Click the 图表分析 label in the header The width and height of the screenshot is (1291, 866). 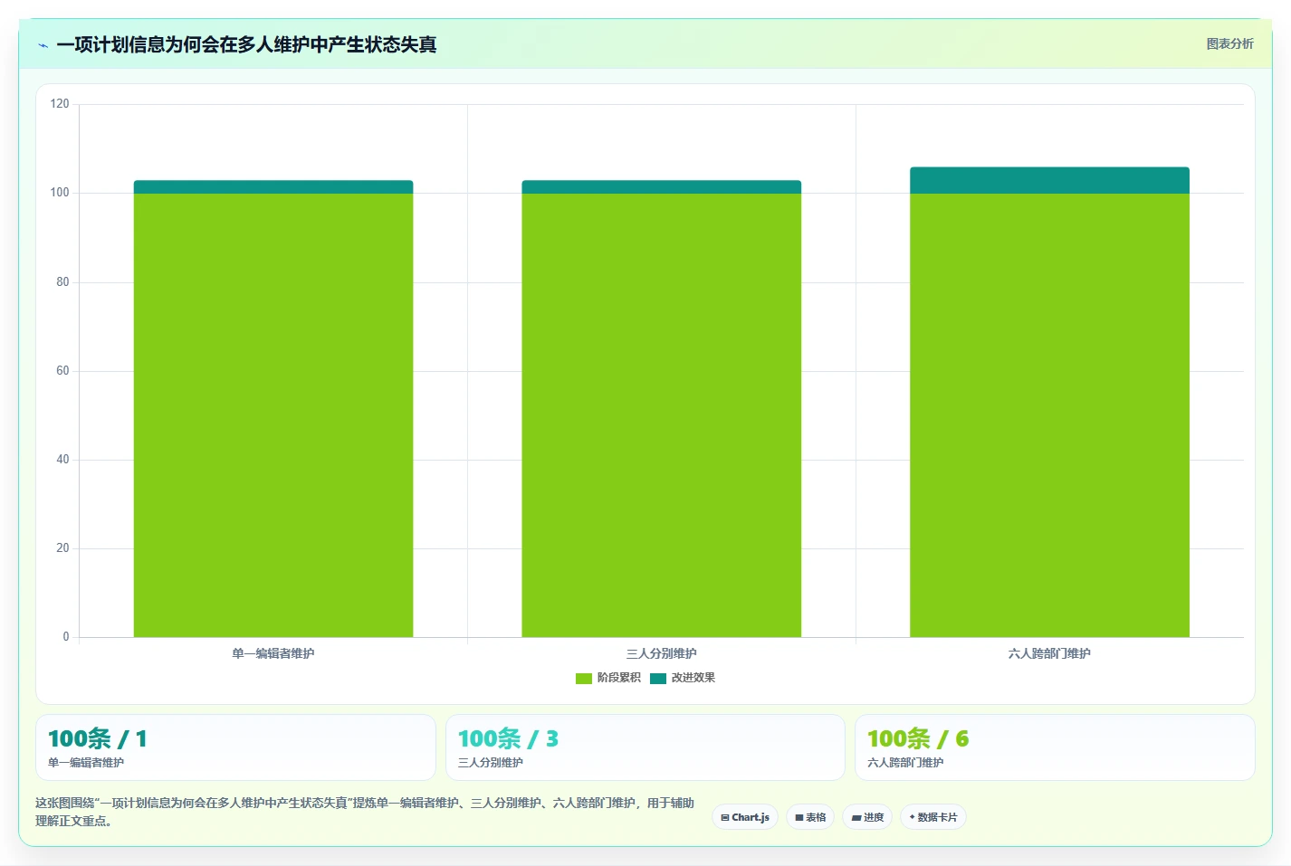pos(1229,43)
